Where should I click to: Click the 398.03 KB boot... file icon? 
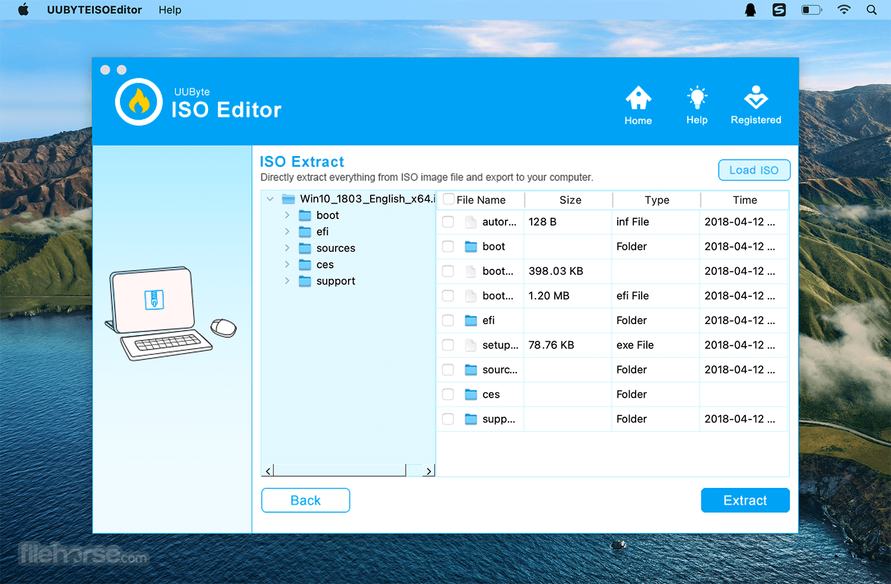coord(471,271)
